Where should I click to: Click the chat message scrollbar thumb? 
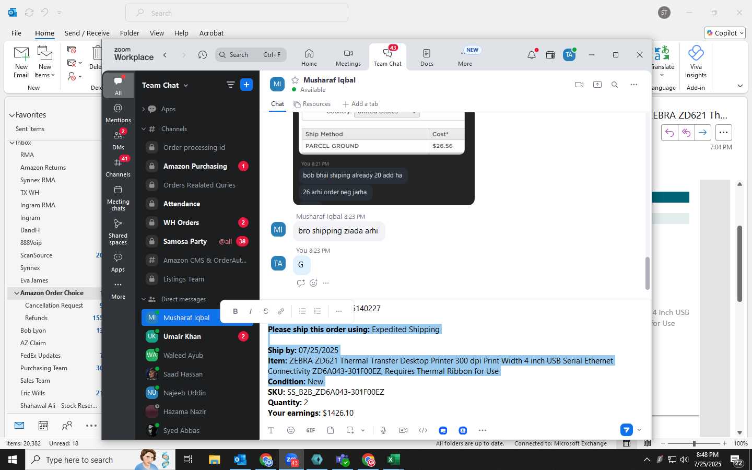point(648,273)
